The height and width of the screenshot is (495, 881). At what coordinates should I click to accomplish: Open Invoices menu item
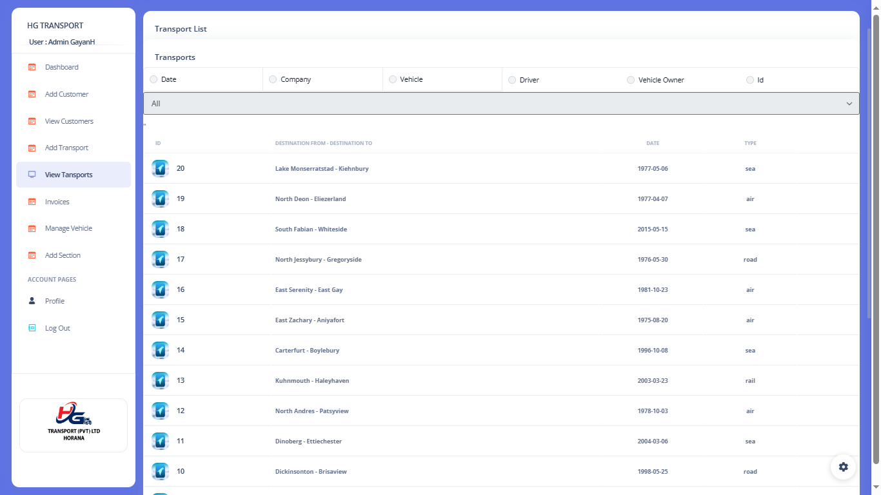tap(57, 202)
